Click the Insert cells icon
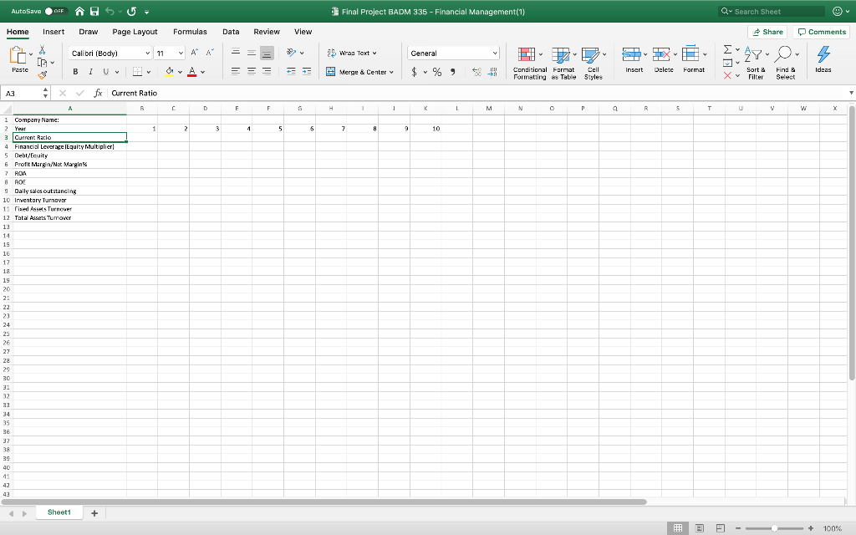This screenshot has width=856, height=535. coord(631,54)
